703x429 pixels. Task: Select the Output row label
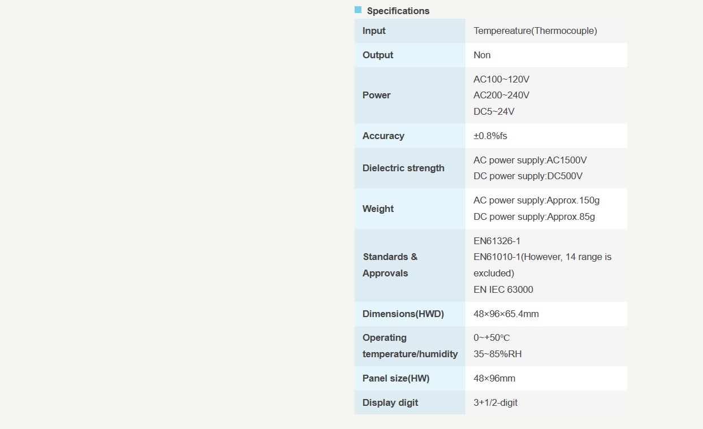tap(378, 55)
